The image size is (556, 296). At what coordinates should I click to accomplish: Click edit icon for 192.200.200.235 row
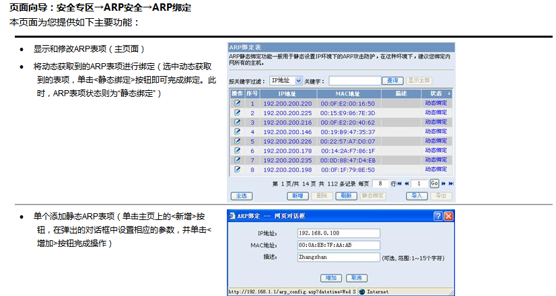pyautogui.click(x=237, y=160)
